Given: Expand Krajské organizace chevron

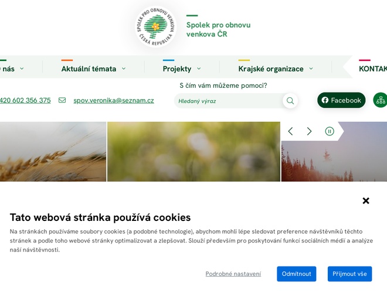Looking at the screenshot, I should pyautogui.click(x=311, y=69).
